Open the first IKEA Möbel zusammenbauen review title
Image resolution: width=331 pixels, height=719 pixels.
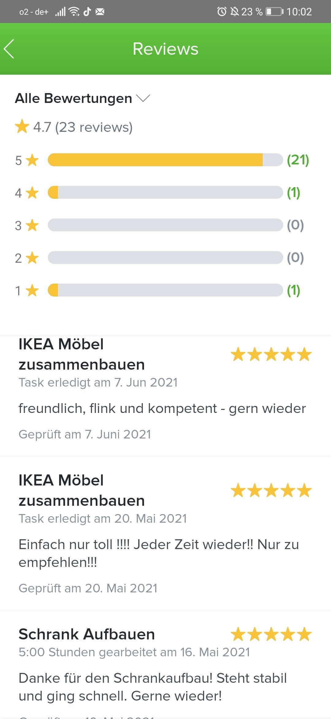click(82, 354)
